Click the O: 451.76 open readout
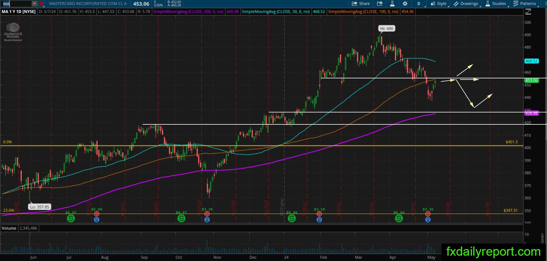This screenshot has width=547, height=261. click(67, 12)
